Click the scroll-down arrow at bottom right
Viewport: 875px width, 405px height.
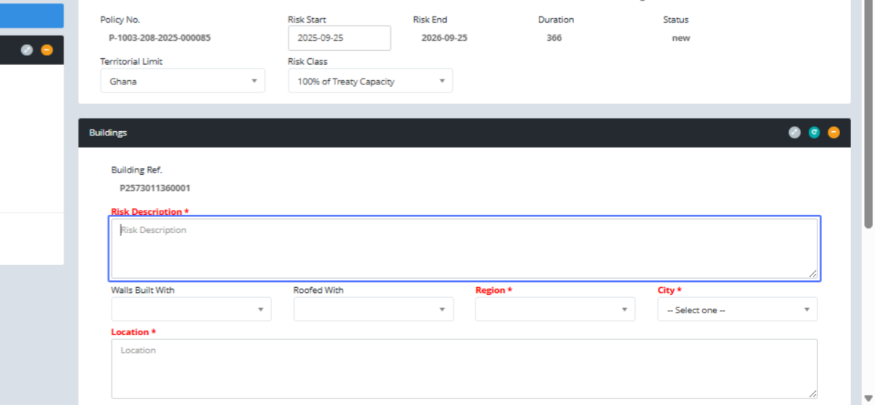pyautogui.click(x=868, y=398)
